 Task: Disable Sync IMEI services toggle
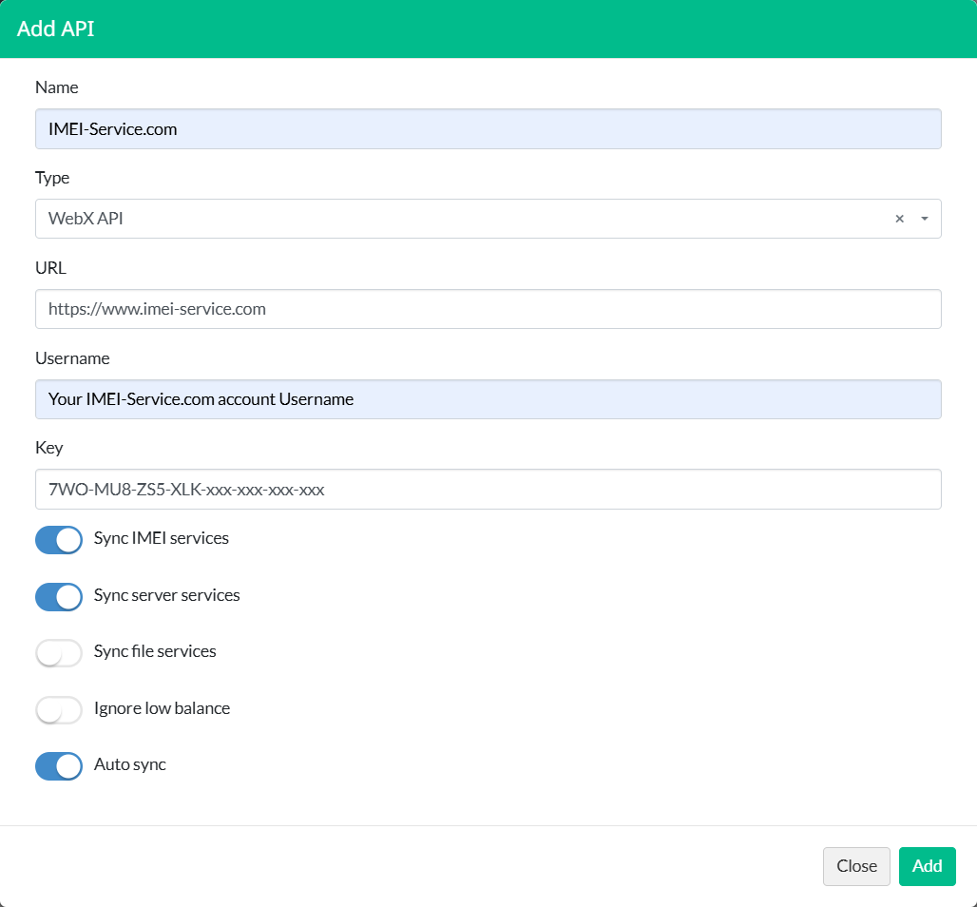point(59,540)
